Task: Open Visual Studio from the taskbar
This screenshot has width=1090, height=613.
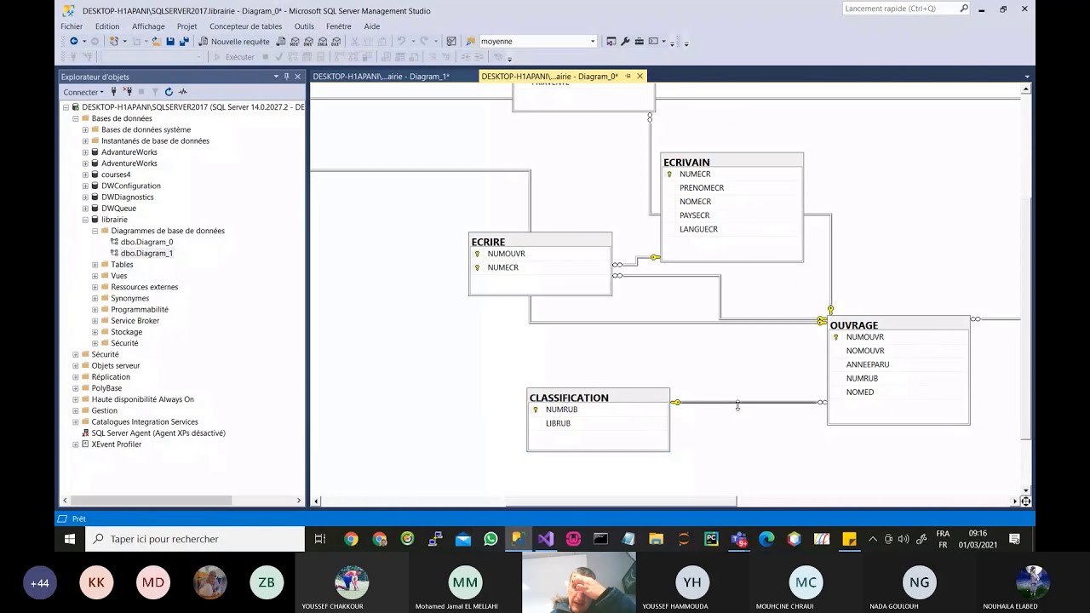Action: [x=546, y=539]
